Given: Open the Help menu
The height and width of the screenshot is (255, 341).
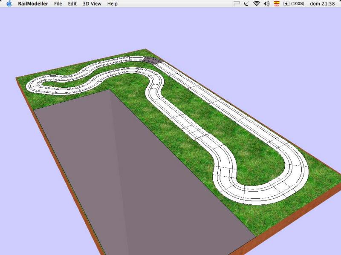Looking at the screenshot, I should pyautogui.click(x=113, y=3).
